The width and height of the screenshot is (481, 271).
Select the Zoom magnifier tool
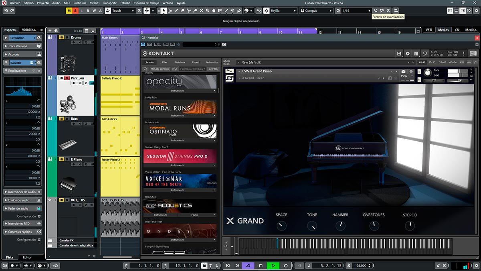click(x=208, y=10)
